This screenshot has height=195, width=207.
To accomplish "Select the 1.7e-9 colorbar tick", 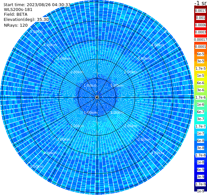I will point(201,184).
